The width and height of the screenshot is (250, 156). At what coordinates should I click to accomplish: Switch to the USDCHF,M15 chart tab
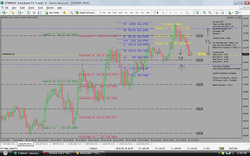(108, 144)
